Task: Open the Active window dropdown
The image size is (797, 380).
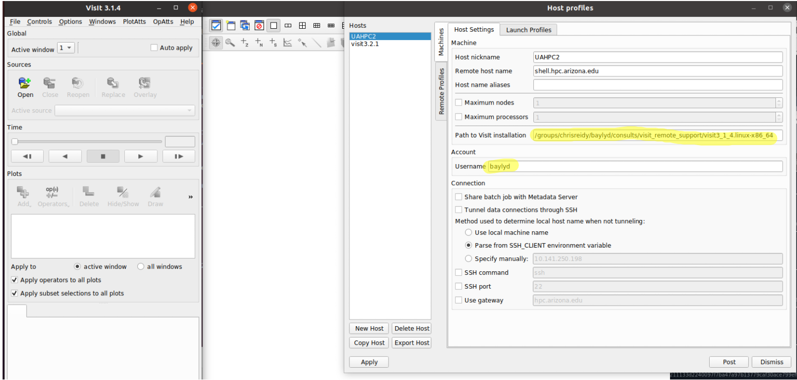Action: (x=66, y=48)
